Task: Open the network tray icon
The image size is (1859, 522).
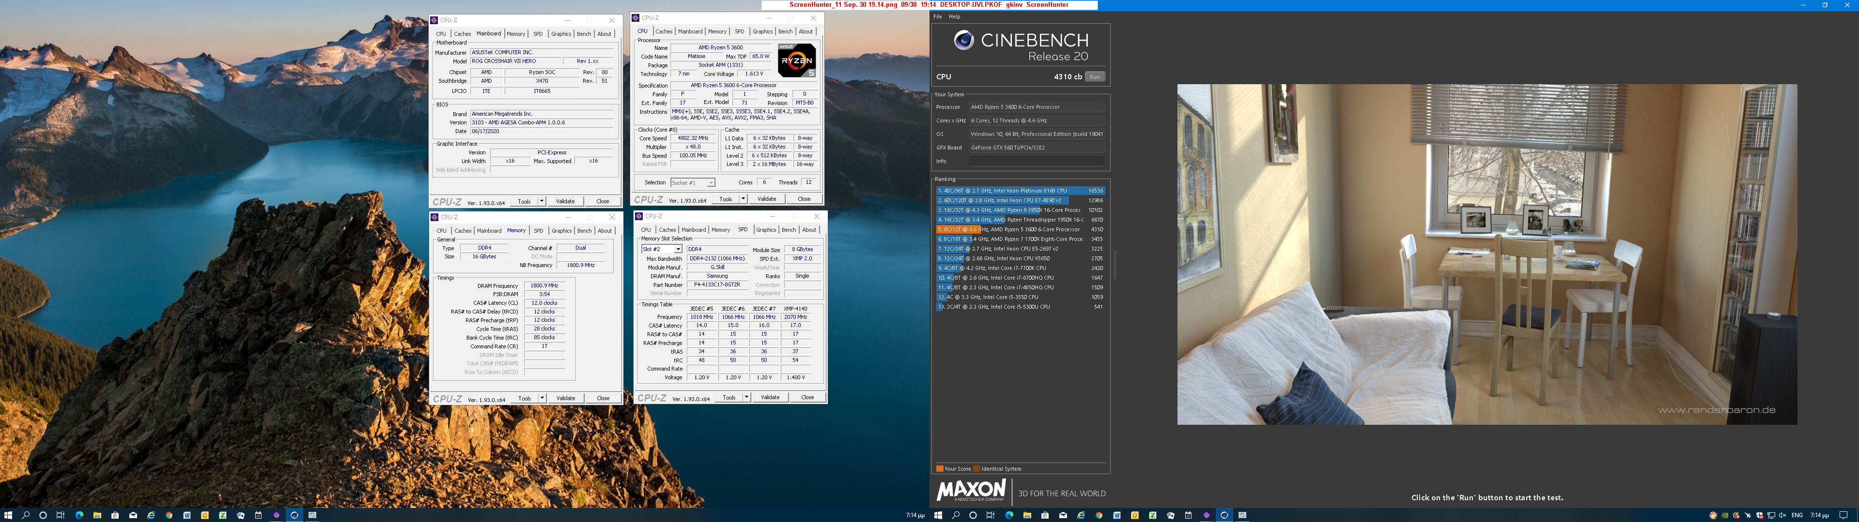Action: pos(1772,516)
